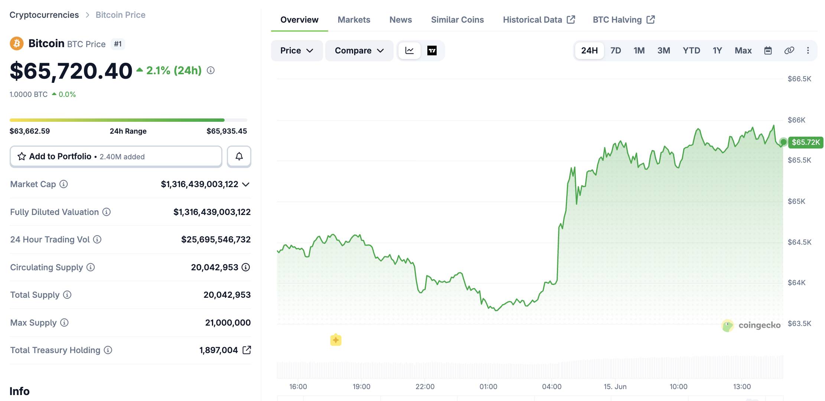825x401 pixels.
Task: Click the price alert bell icon
Action: [239, 156]
